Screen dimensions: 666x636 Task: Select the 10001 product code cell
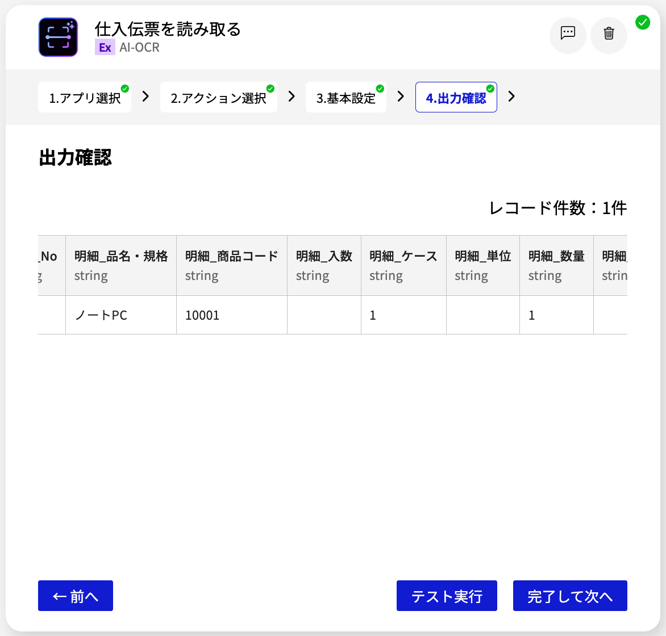tap(232, 315)
